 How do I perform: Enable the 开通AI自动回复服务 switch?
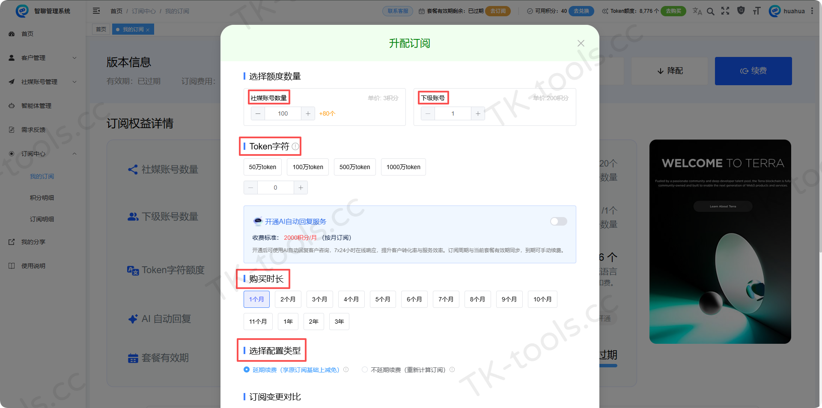point(559,221)
